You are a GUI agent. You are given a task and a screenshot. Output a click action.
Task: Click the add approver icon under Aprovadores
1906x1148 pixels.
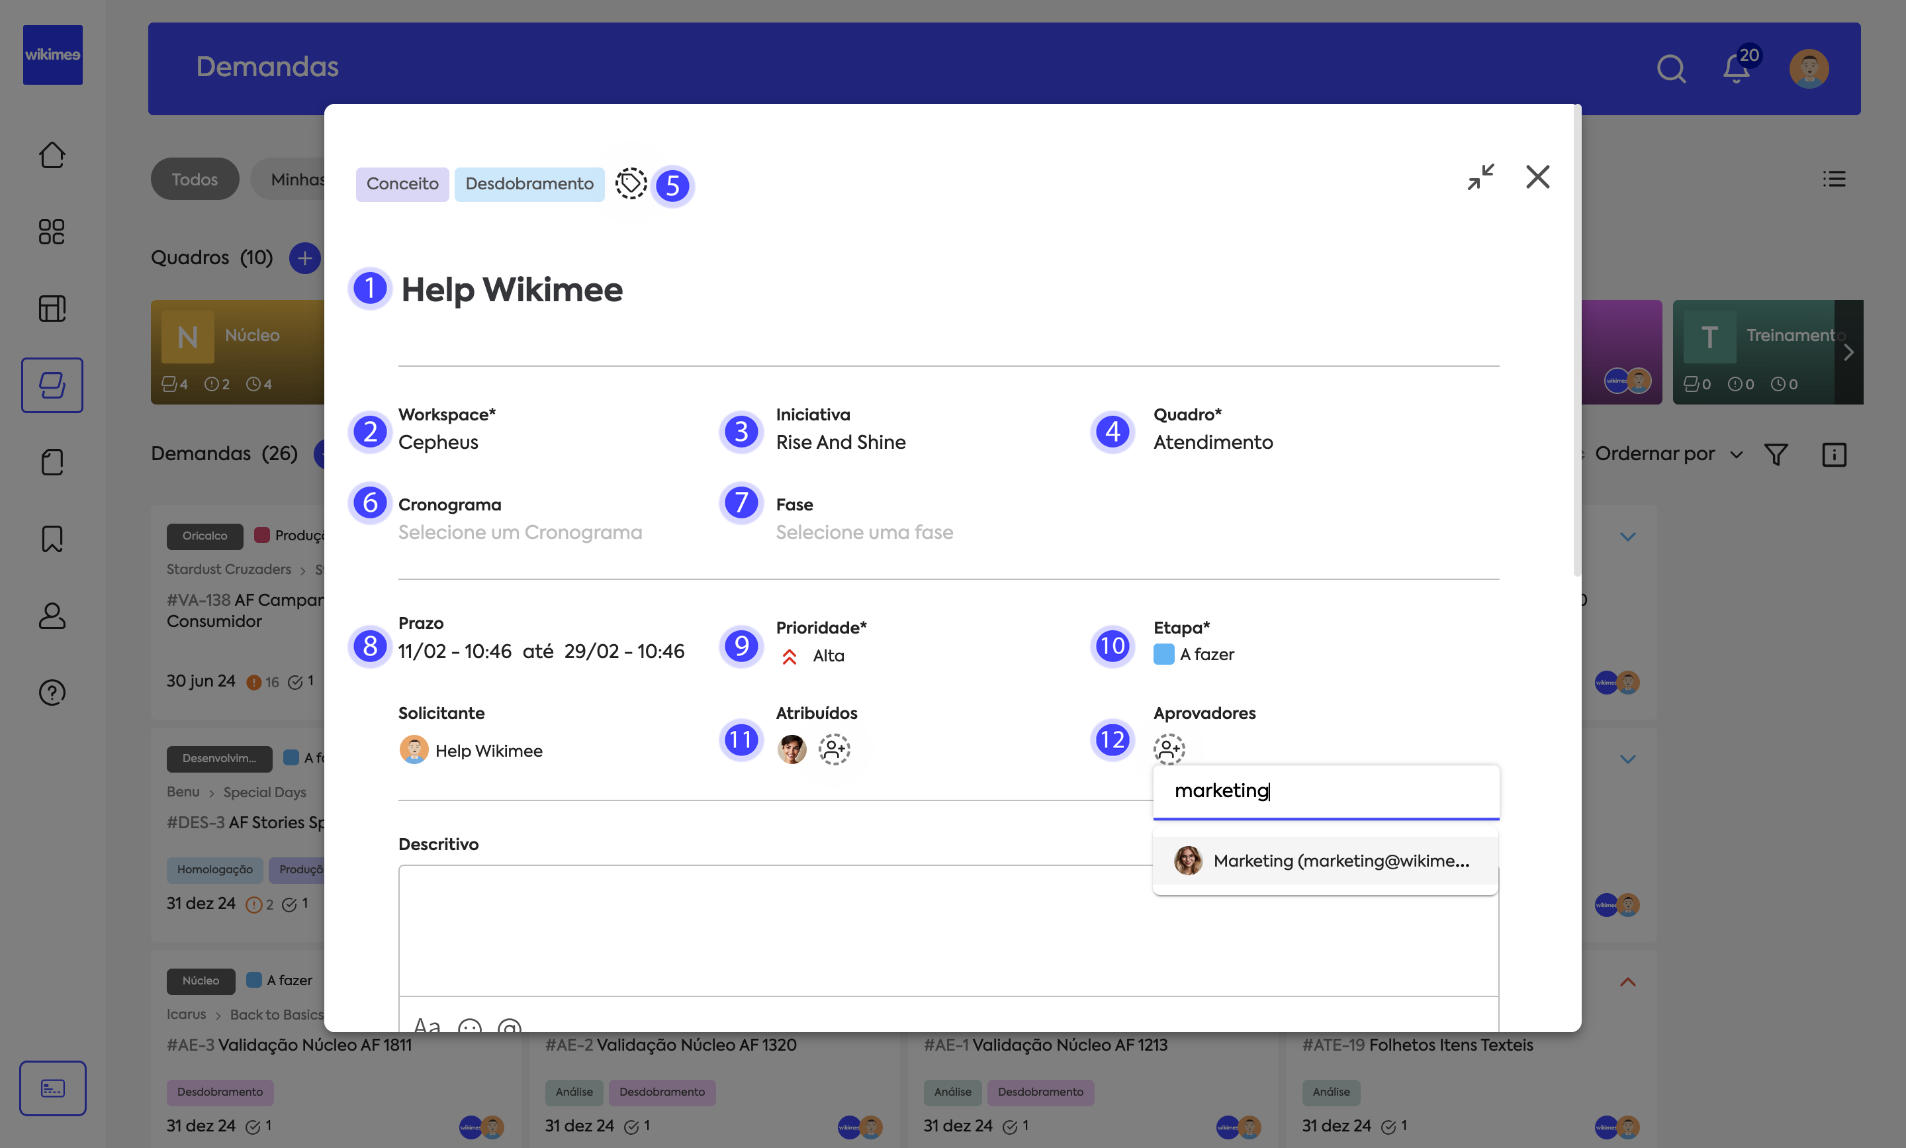1168,748
